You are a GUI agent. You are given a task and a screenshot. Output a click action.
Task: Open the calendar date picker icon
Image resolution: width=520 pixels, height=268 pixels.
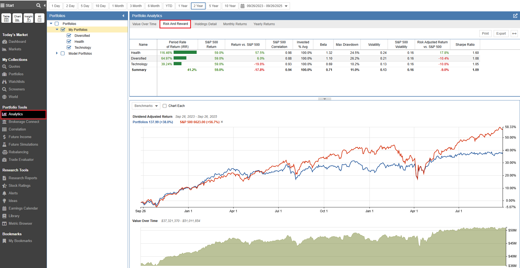coord(243,6)
